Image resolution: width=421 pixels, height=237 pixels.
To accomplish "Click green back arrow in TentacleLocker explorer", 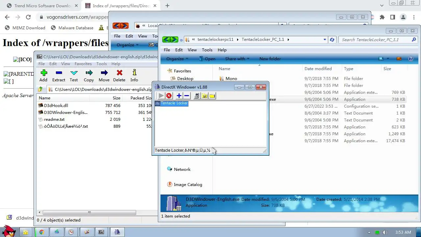I will [166, 39].
